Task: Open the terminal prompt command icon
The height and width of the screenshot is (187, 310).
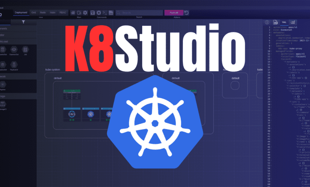Action: (105, 13)
